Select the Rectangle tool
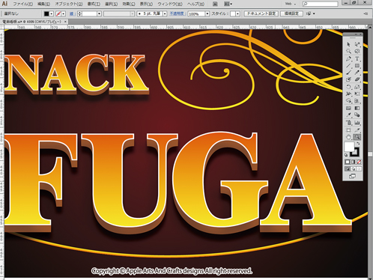This screenshot has height=280, width=373. tap(357, 66)
